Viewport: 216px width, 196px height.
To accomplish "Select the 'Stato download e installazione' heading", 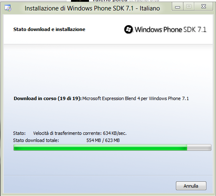I will tap(49, 29).
